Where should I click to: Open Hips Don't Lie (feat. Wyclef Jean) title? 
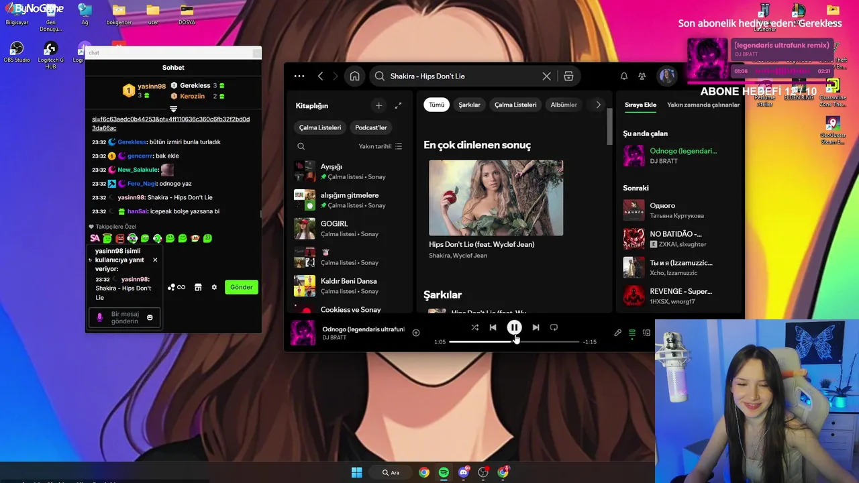pyautogui.click(x=482, y=244)
